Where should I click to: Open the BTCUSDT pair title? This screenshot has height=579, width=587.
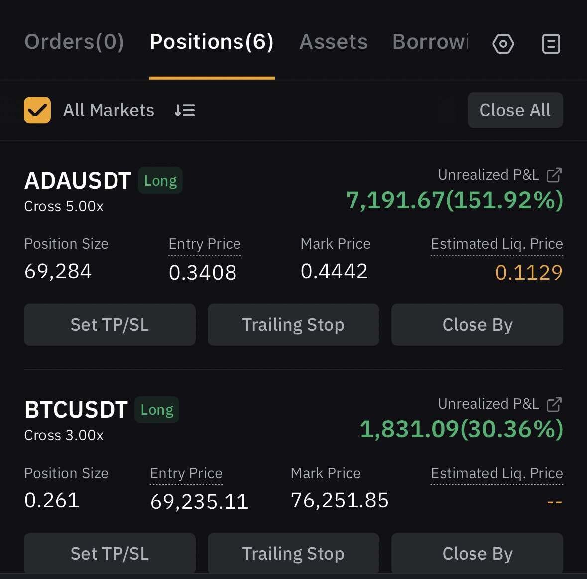[x=76, y=410]
